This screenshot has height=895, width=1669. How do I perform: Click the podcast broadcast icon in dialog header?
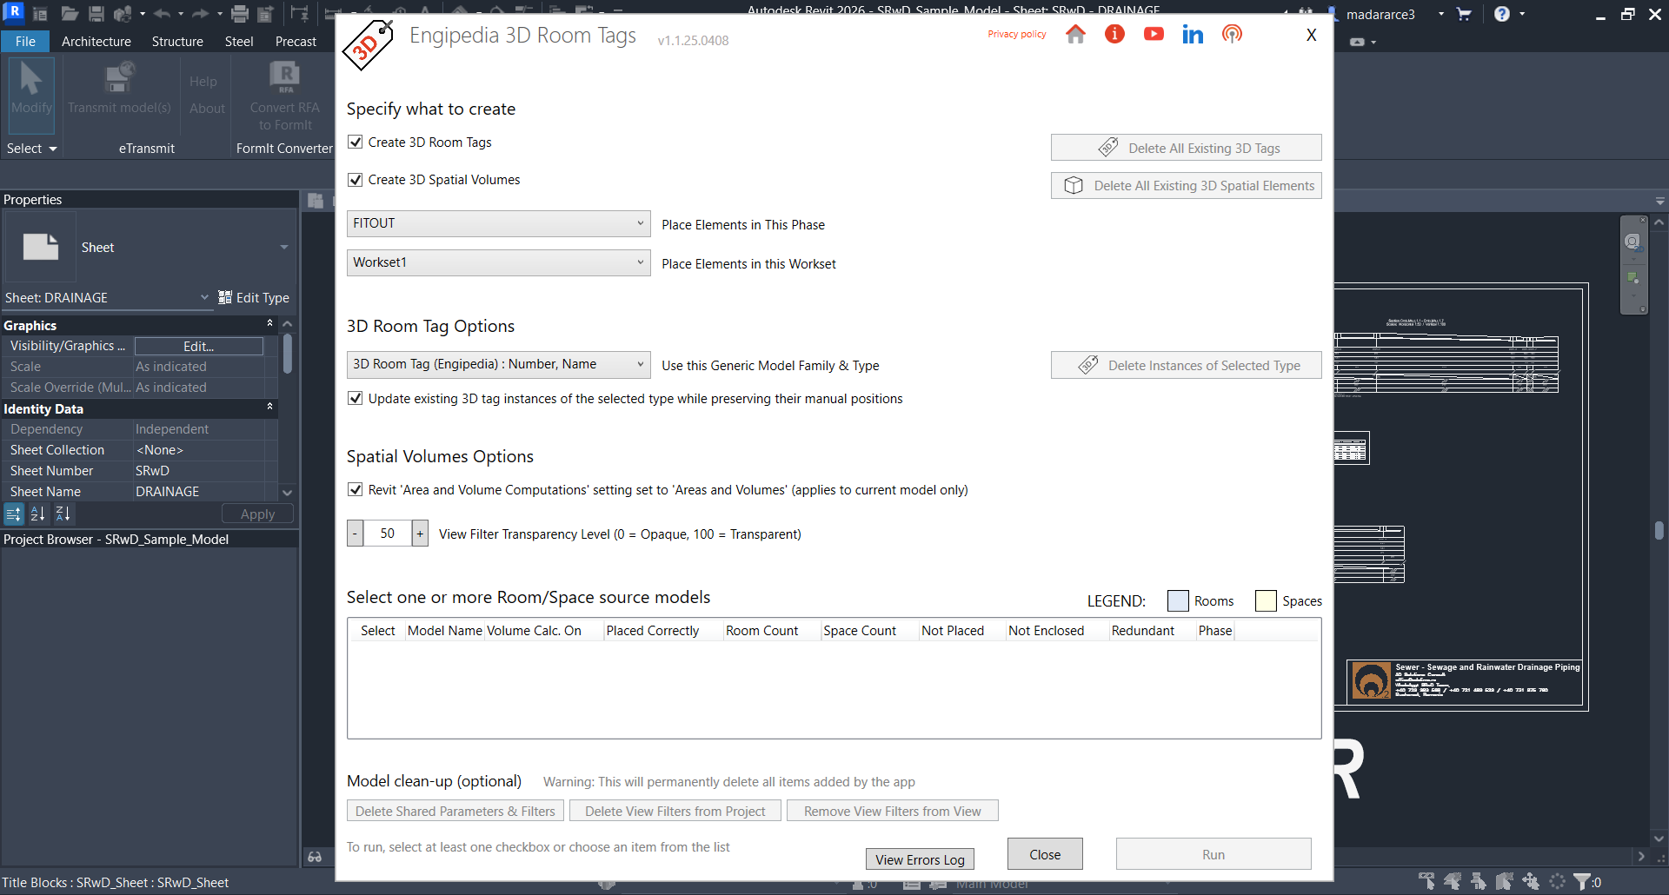point(1232,34)
